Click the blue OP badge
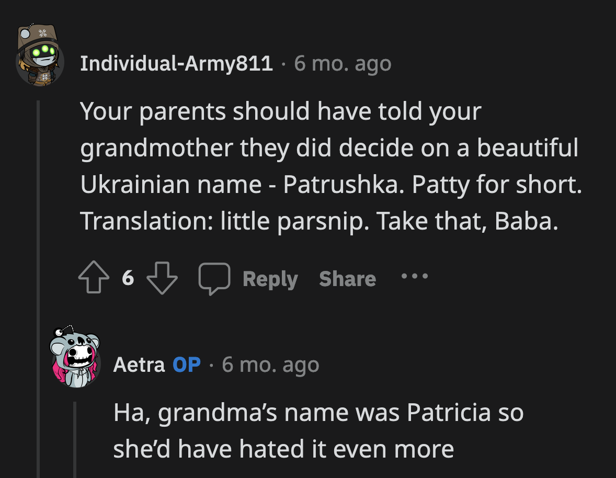 tap(186, 365)
